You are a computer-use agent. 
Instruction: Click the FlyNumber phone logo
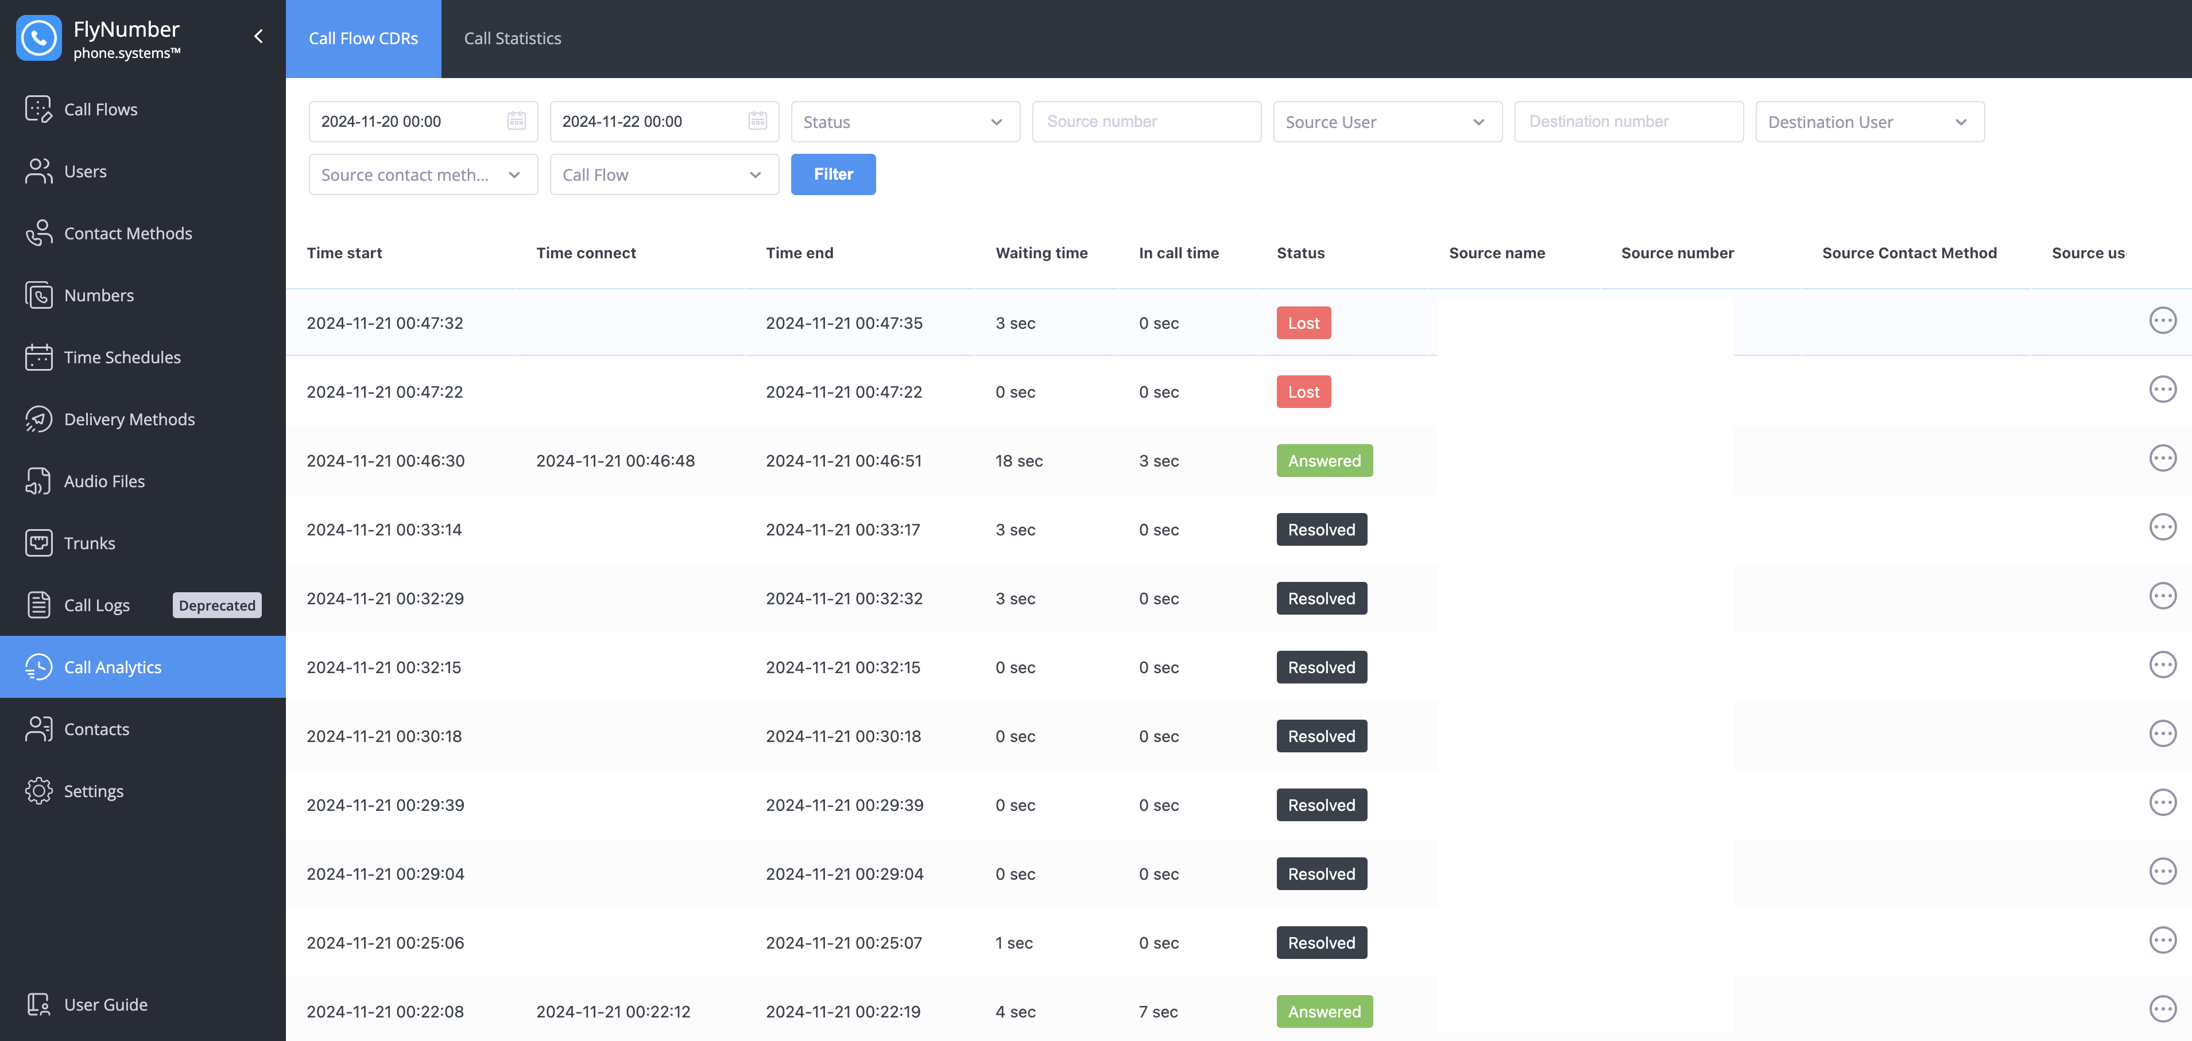point(38,38)
